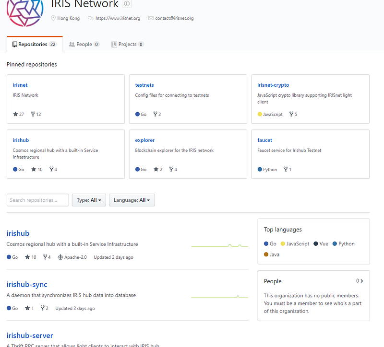Click the fork icon on testnets pinned card

point(155,115)
